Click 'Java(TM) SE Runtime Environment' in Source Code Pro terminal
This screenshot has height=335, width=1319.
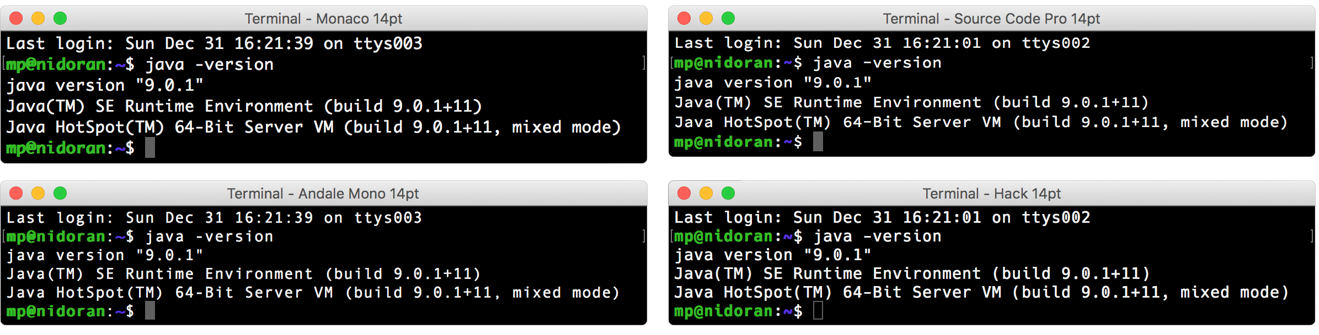coord(828,102)
